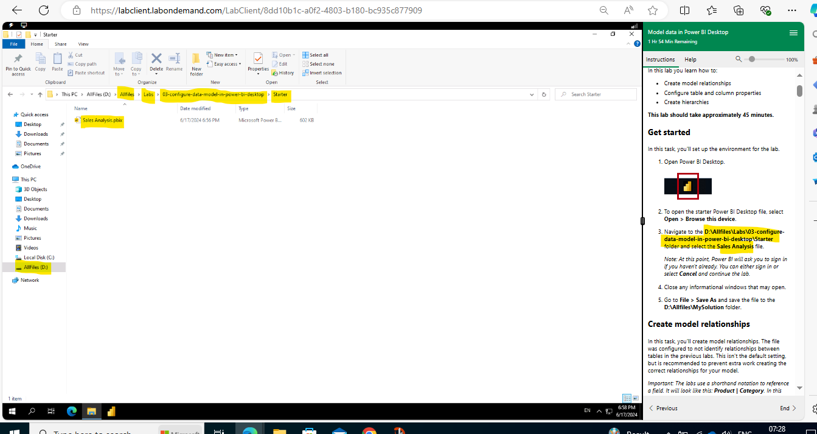Refresh the Explorer address bar
This screenshot has width=817, height=434.
click(x=544, y=94)
